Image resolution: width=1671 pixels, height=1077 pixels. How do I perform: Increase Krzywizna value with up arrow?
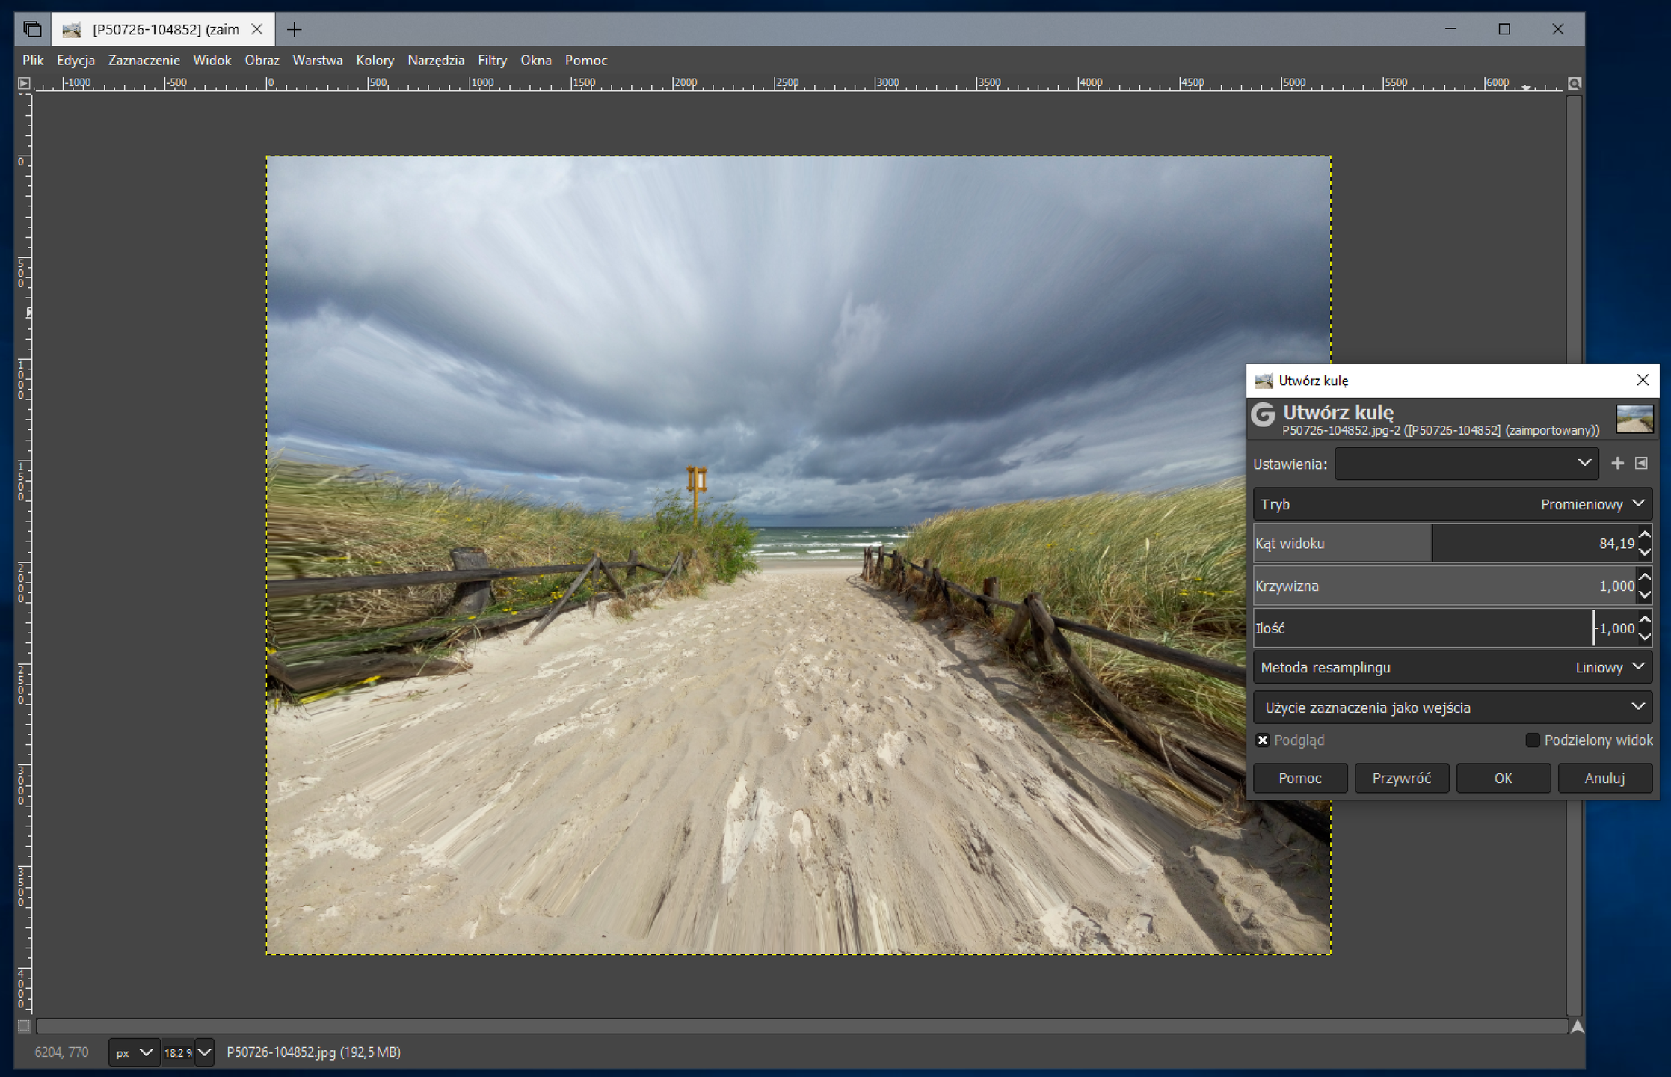pyautogui.click(x=1645, y=577)
